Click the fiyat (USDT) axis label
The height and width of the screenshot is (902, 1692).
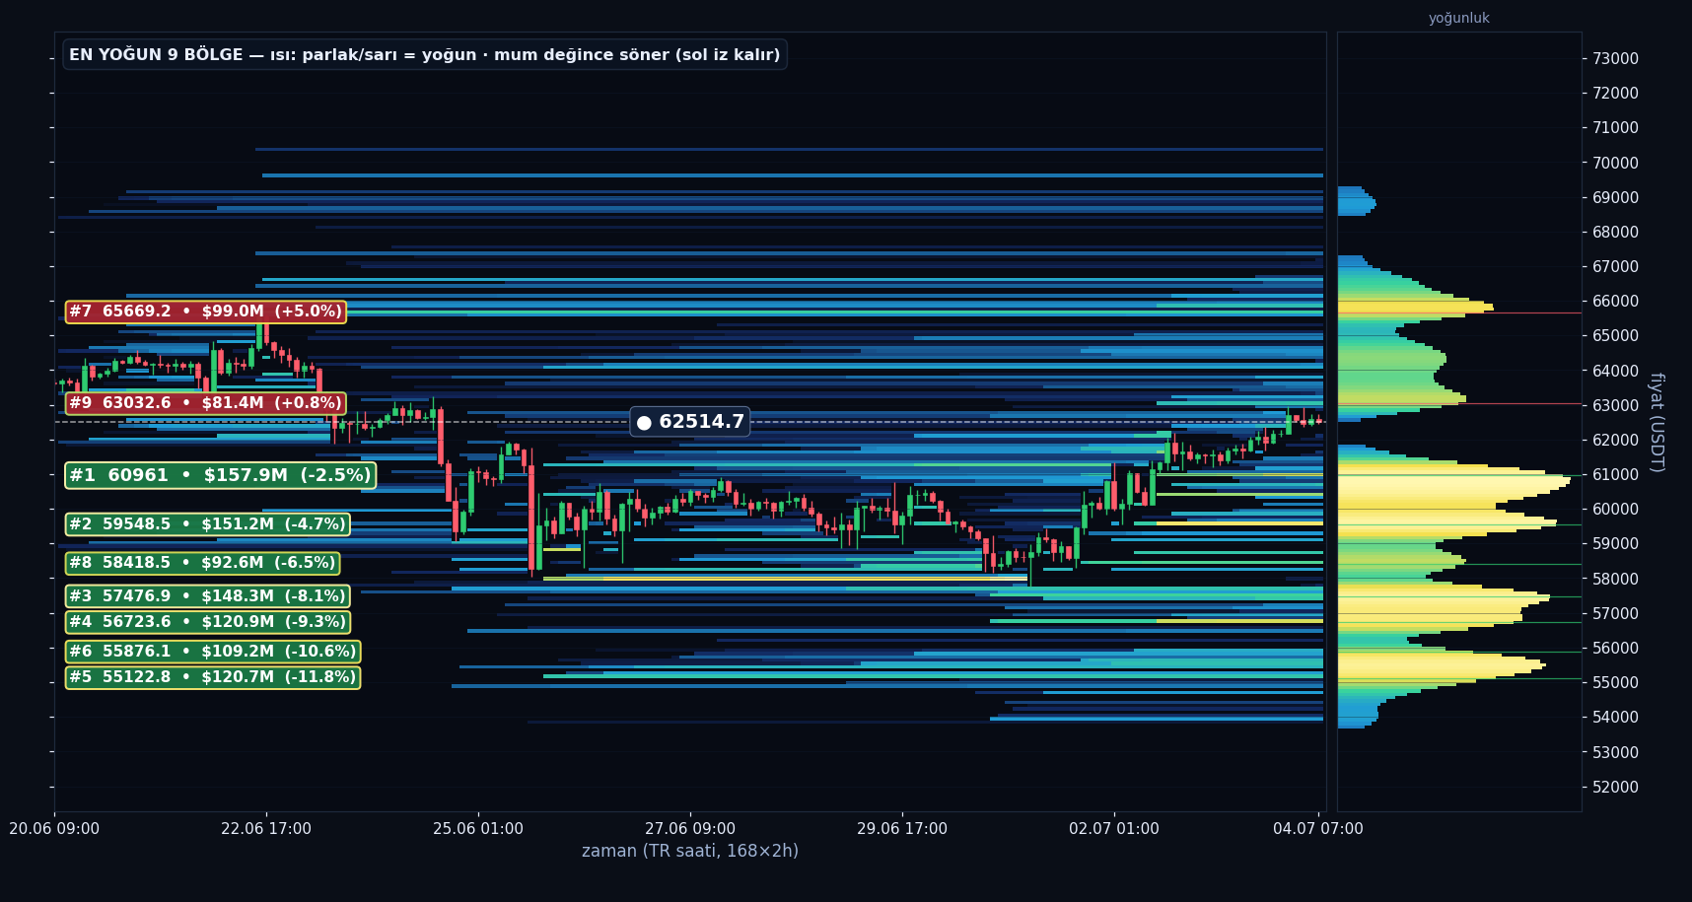1657,422
